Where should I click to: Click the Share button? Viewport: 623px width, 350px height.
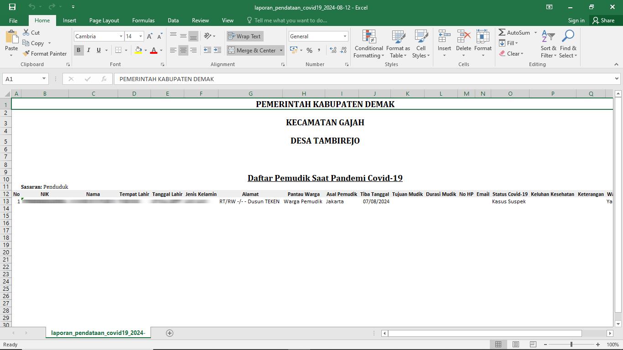[x=604, y=21]
